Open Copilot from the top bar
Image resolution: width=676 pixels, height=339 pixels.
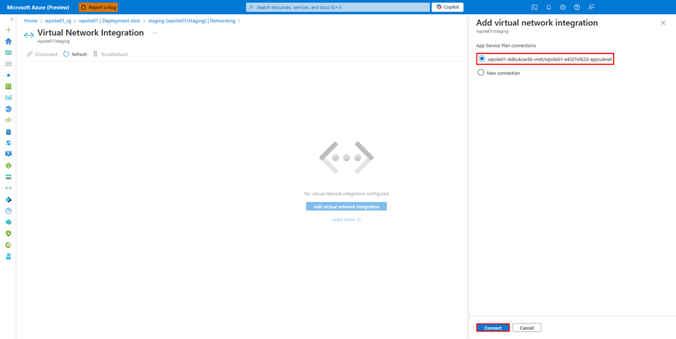point(447,7)
